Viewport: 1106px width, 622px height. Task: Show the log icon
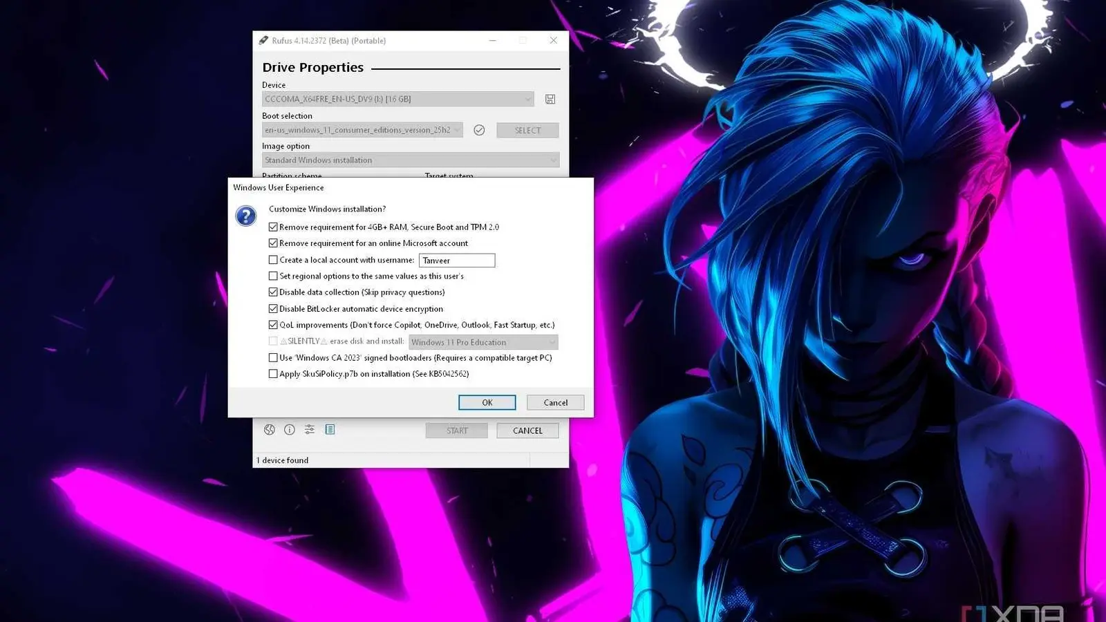tap(330, 429)
